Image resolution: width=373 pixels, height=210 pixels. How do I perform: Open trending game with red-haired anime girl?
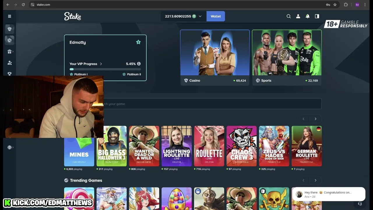tap(144, 199)
